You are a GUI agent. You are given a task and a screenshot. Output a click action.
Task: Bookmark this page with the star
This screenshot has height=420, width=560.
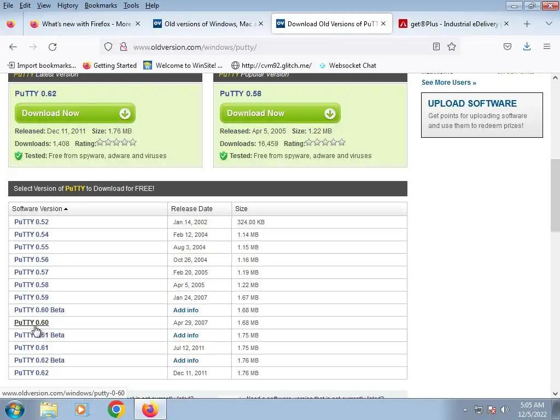pyautogui.click(x=452, y=46)
